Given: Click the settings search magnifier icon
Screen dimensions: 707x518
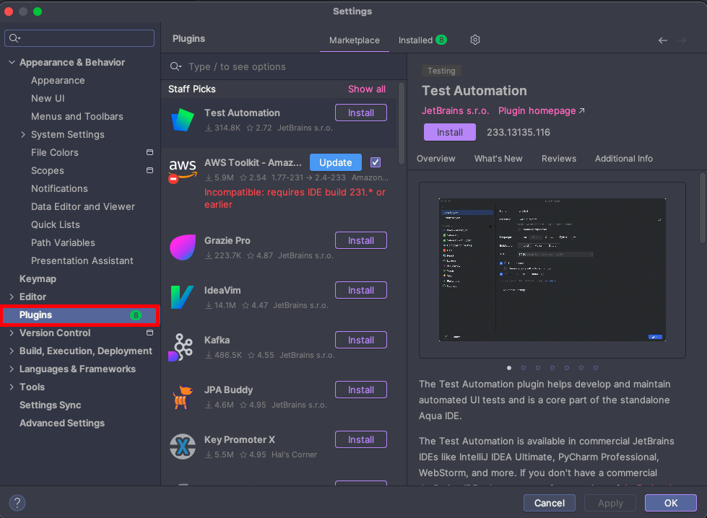Looking at the screenshot, I should click(14, 38).
